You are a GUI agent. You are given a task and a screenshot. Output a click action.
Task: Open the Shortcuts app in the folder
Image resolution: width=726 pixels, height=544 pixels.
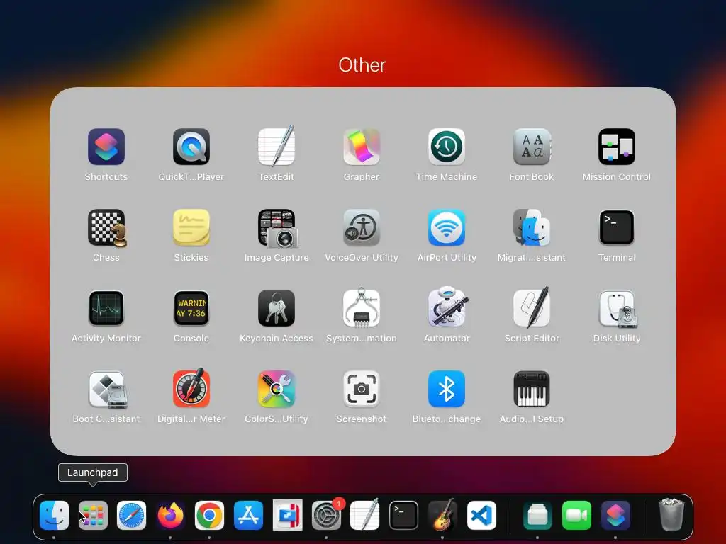[x=106, y=147]
